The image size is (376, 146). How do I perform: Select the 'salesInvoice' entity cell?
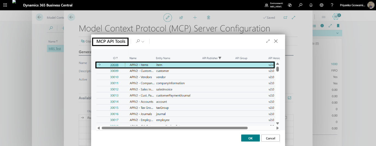164,89
